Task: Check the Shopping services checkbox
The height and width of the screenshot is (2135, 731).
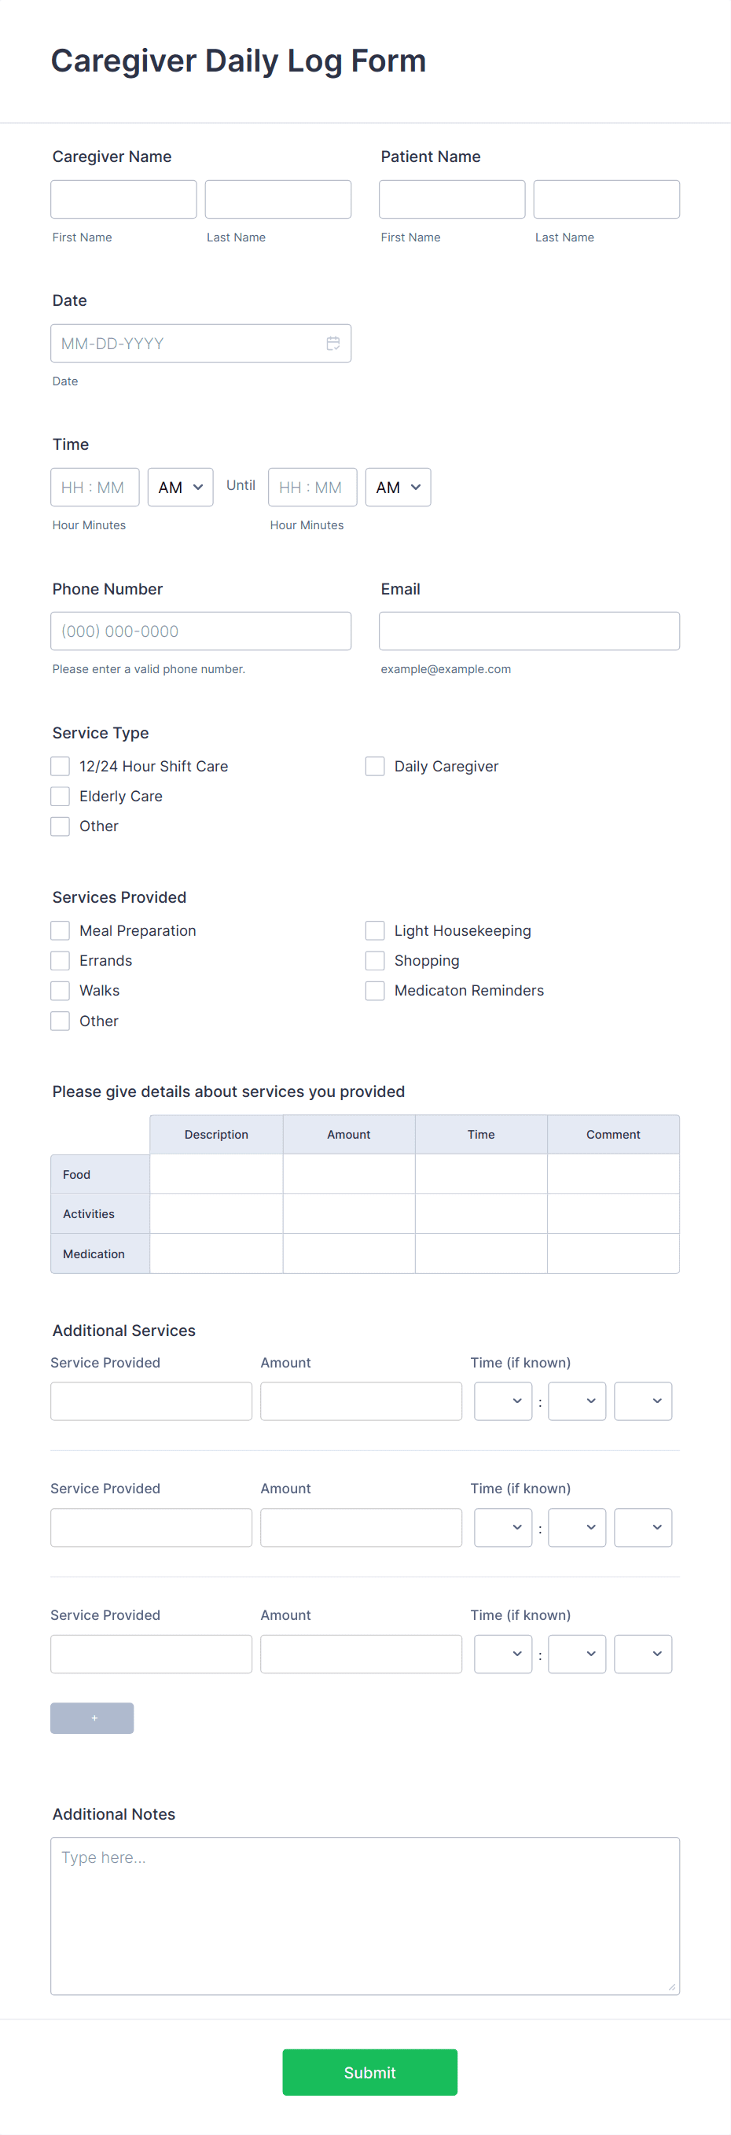Action: pyautogui.click(x=375, y=959)
